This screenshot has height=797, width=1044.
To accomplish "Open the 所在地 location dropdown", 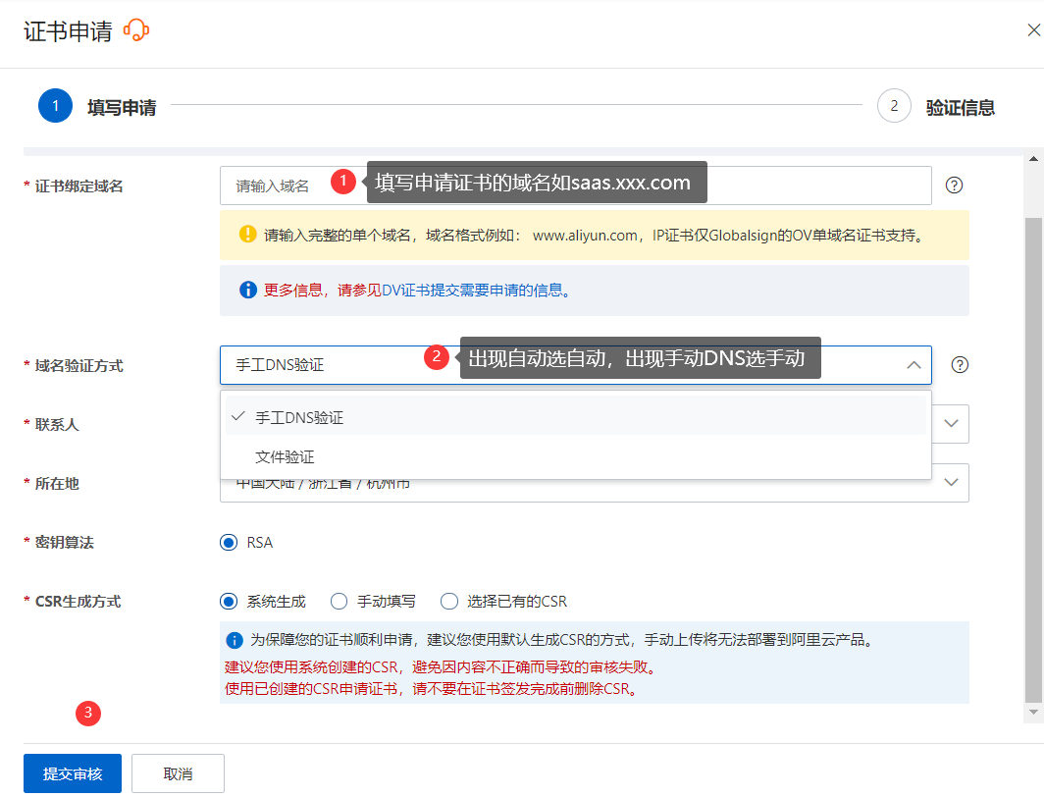I will point(950,483).
